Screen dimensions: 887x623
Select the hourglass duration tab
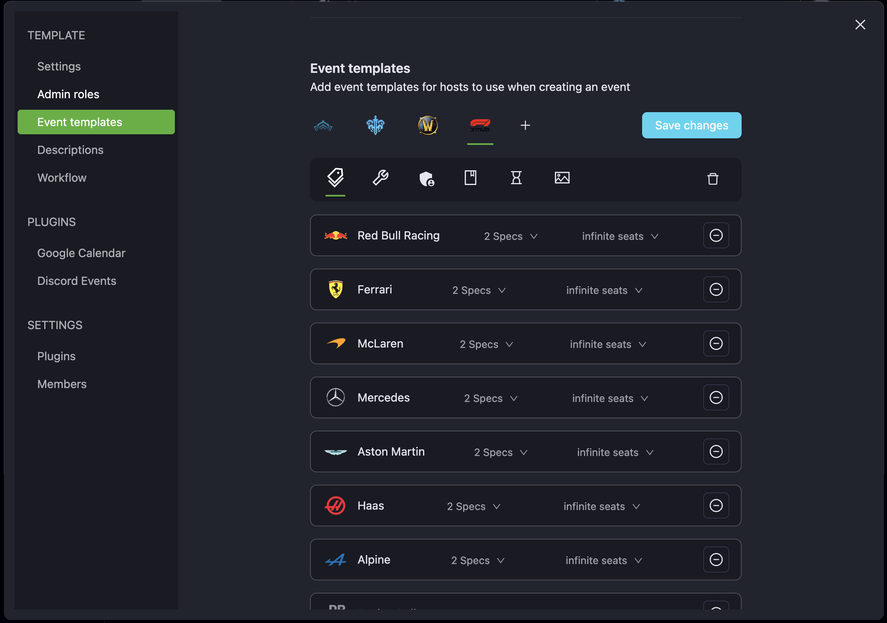point(516,178)
